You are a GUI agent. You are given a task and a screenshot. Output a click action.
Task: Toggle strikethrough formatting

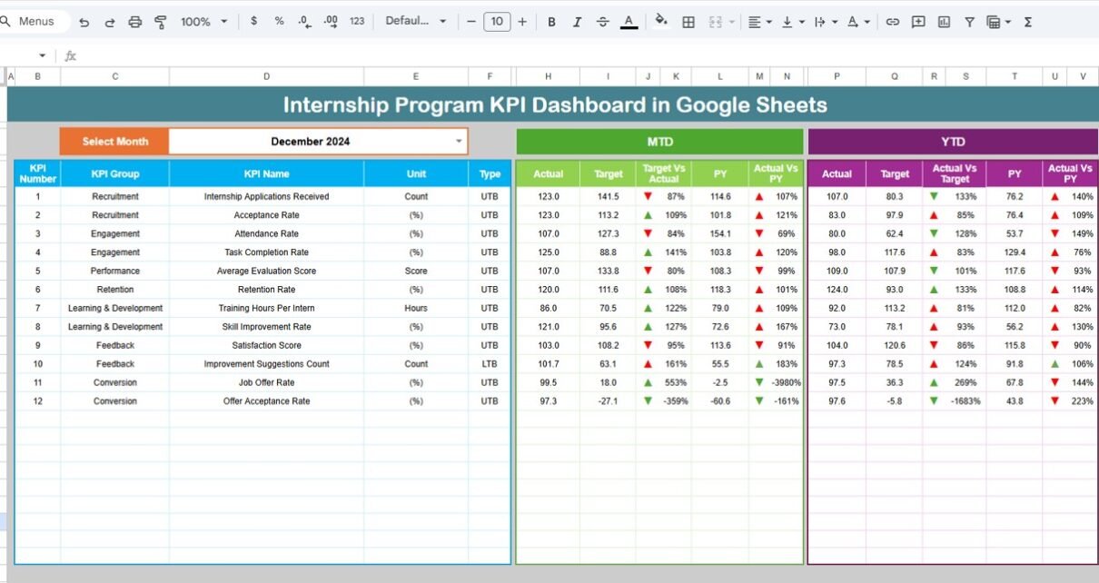tap(602, 22)
